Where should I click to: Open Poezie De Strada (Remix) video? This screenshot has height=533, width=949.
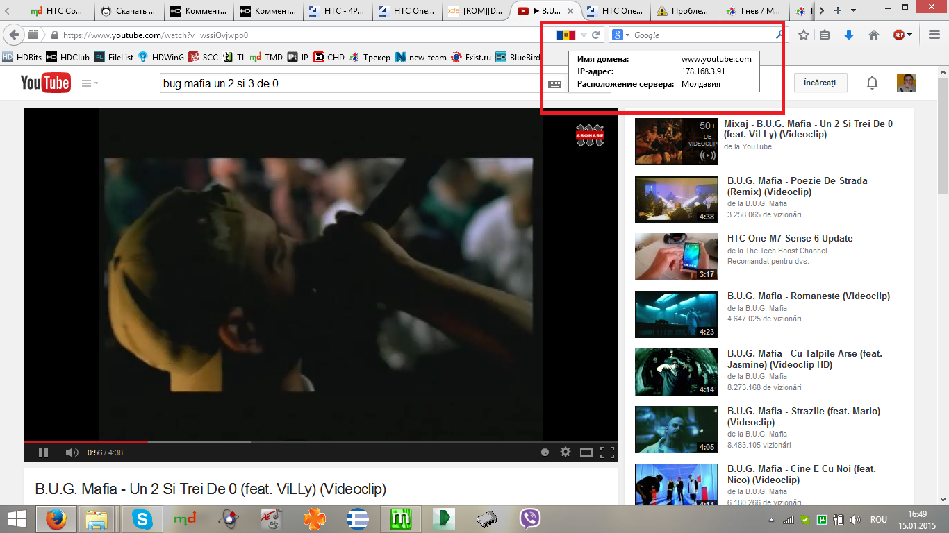pos(797,186)
